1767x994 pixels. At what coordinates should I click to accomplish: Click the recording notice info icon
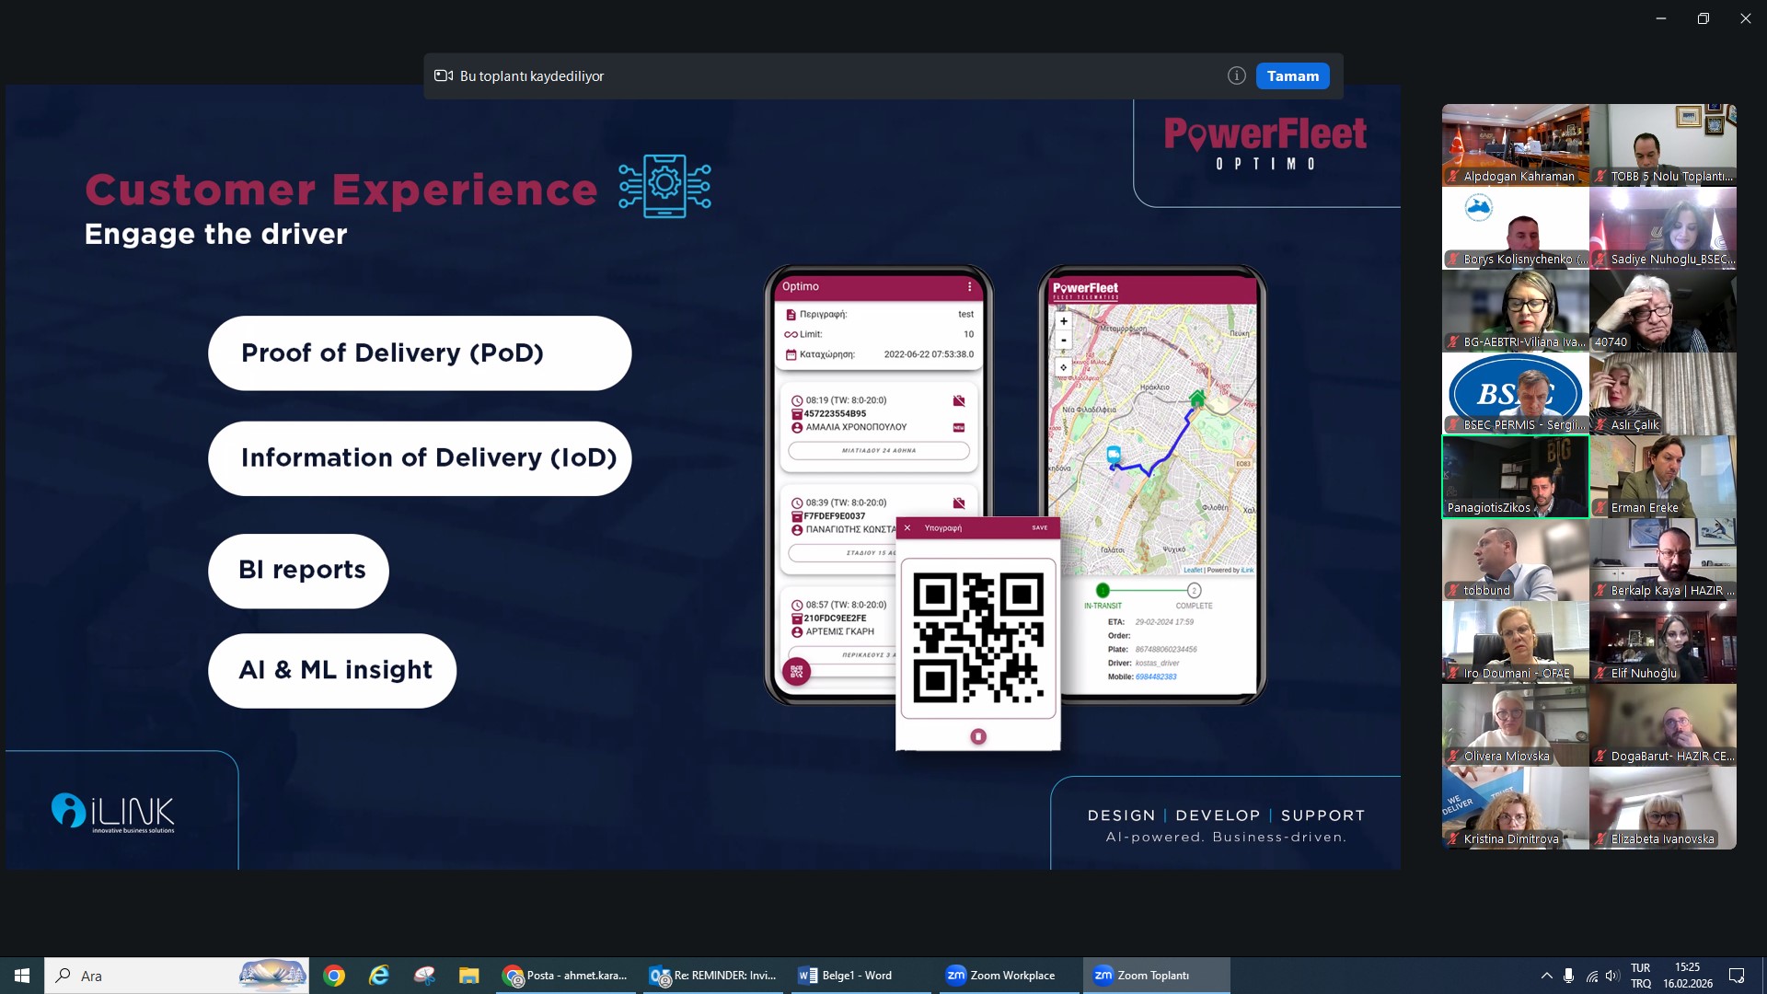point(1236,76)
